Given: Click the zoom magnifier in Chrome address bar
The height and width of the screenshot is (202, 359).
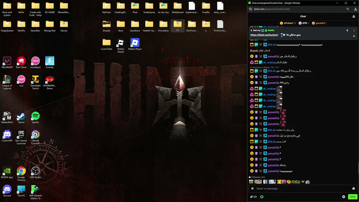Looking at the screenshot, I should (348, 9).
